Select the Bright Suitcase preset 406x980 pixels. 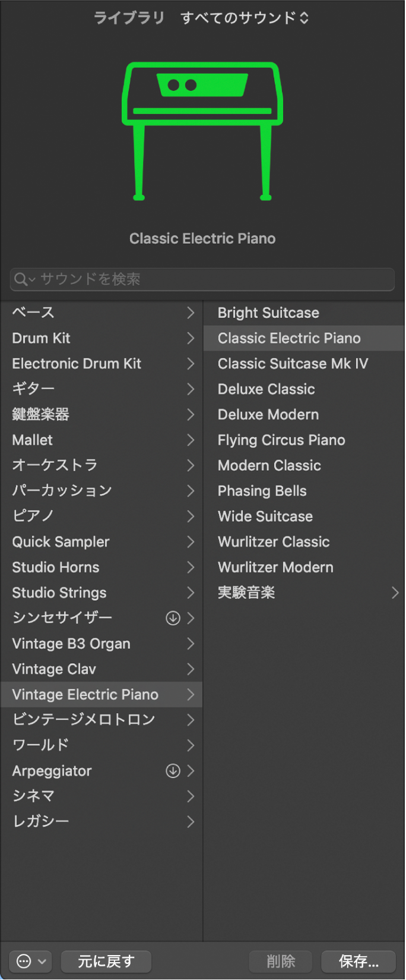(268, 313)
